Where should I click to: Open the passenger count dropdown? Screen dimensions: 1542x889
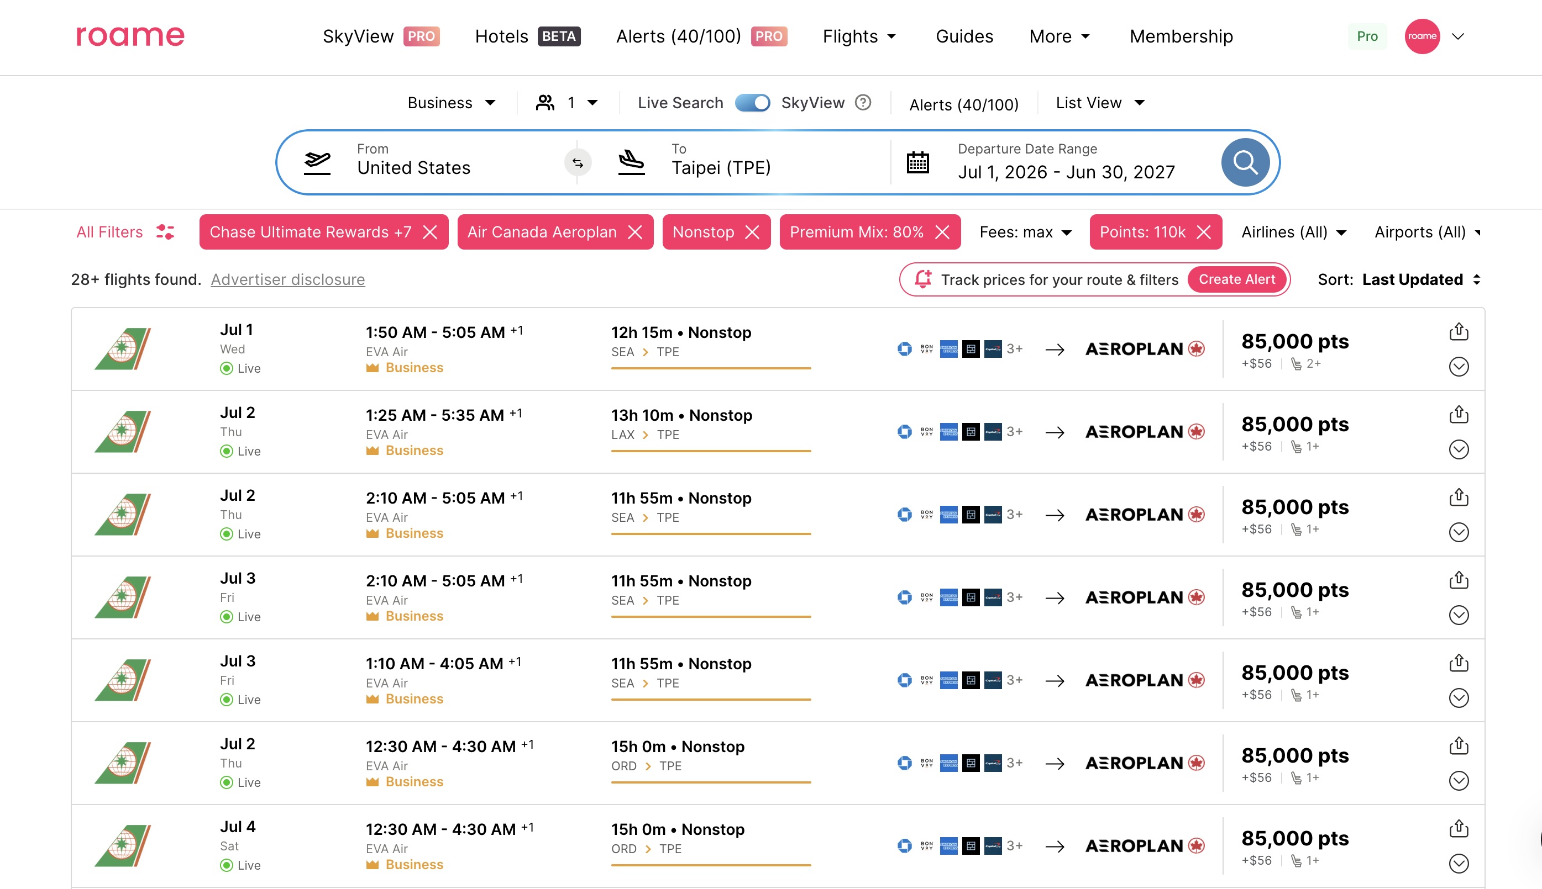567,103
